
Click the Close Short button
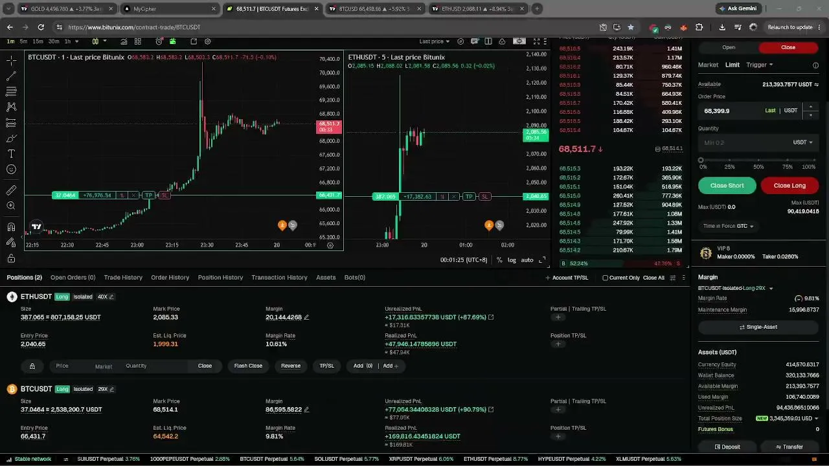(727, 186)
